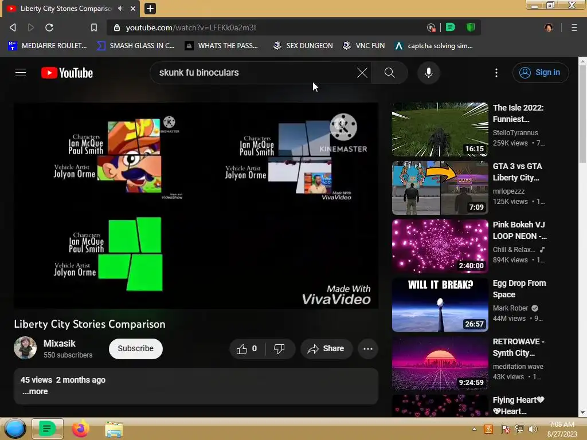Open The Isle 2022 Funniest video thumbnail
This screenshot has width=587, height=440.
[x=440, y=129]
